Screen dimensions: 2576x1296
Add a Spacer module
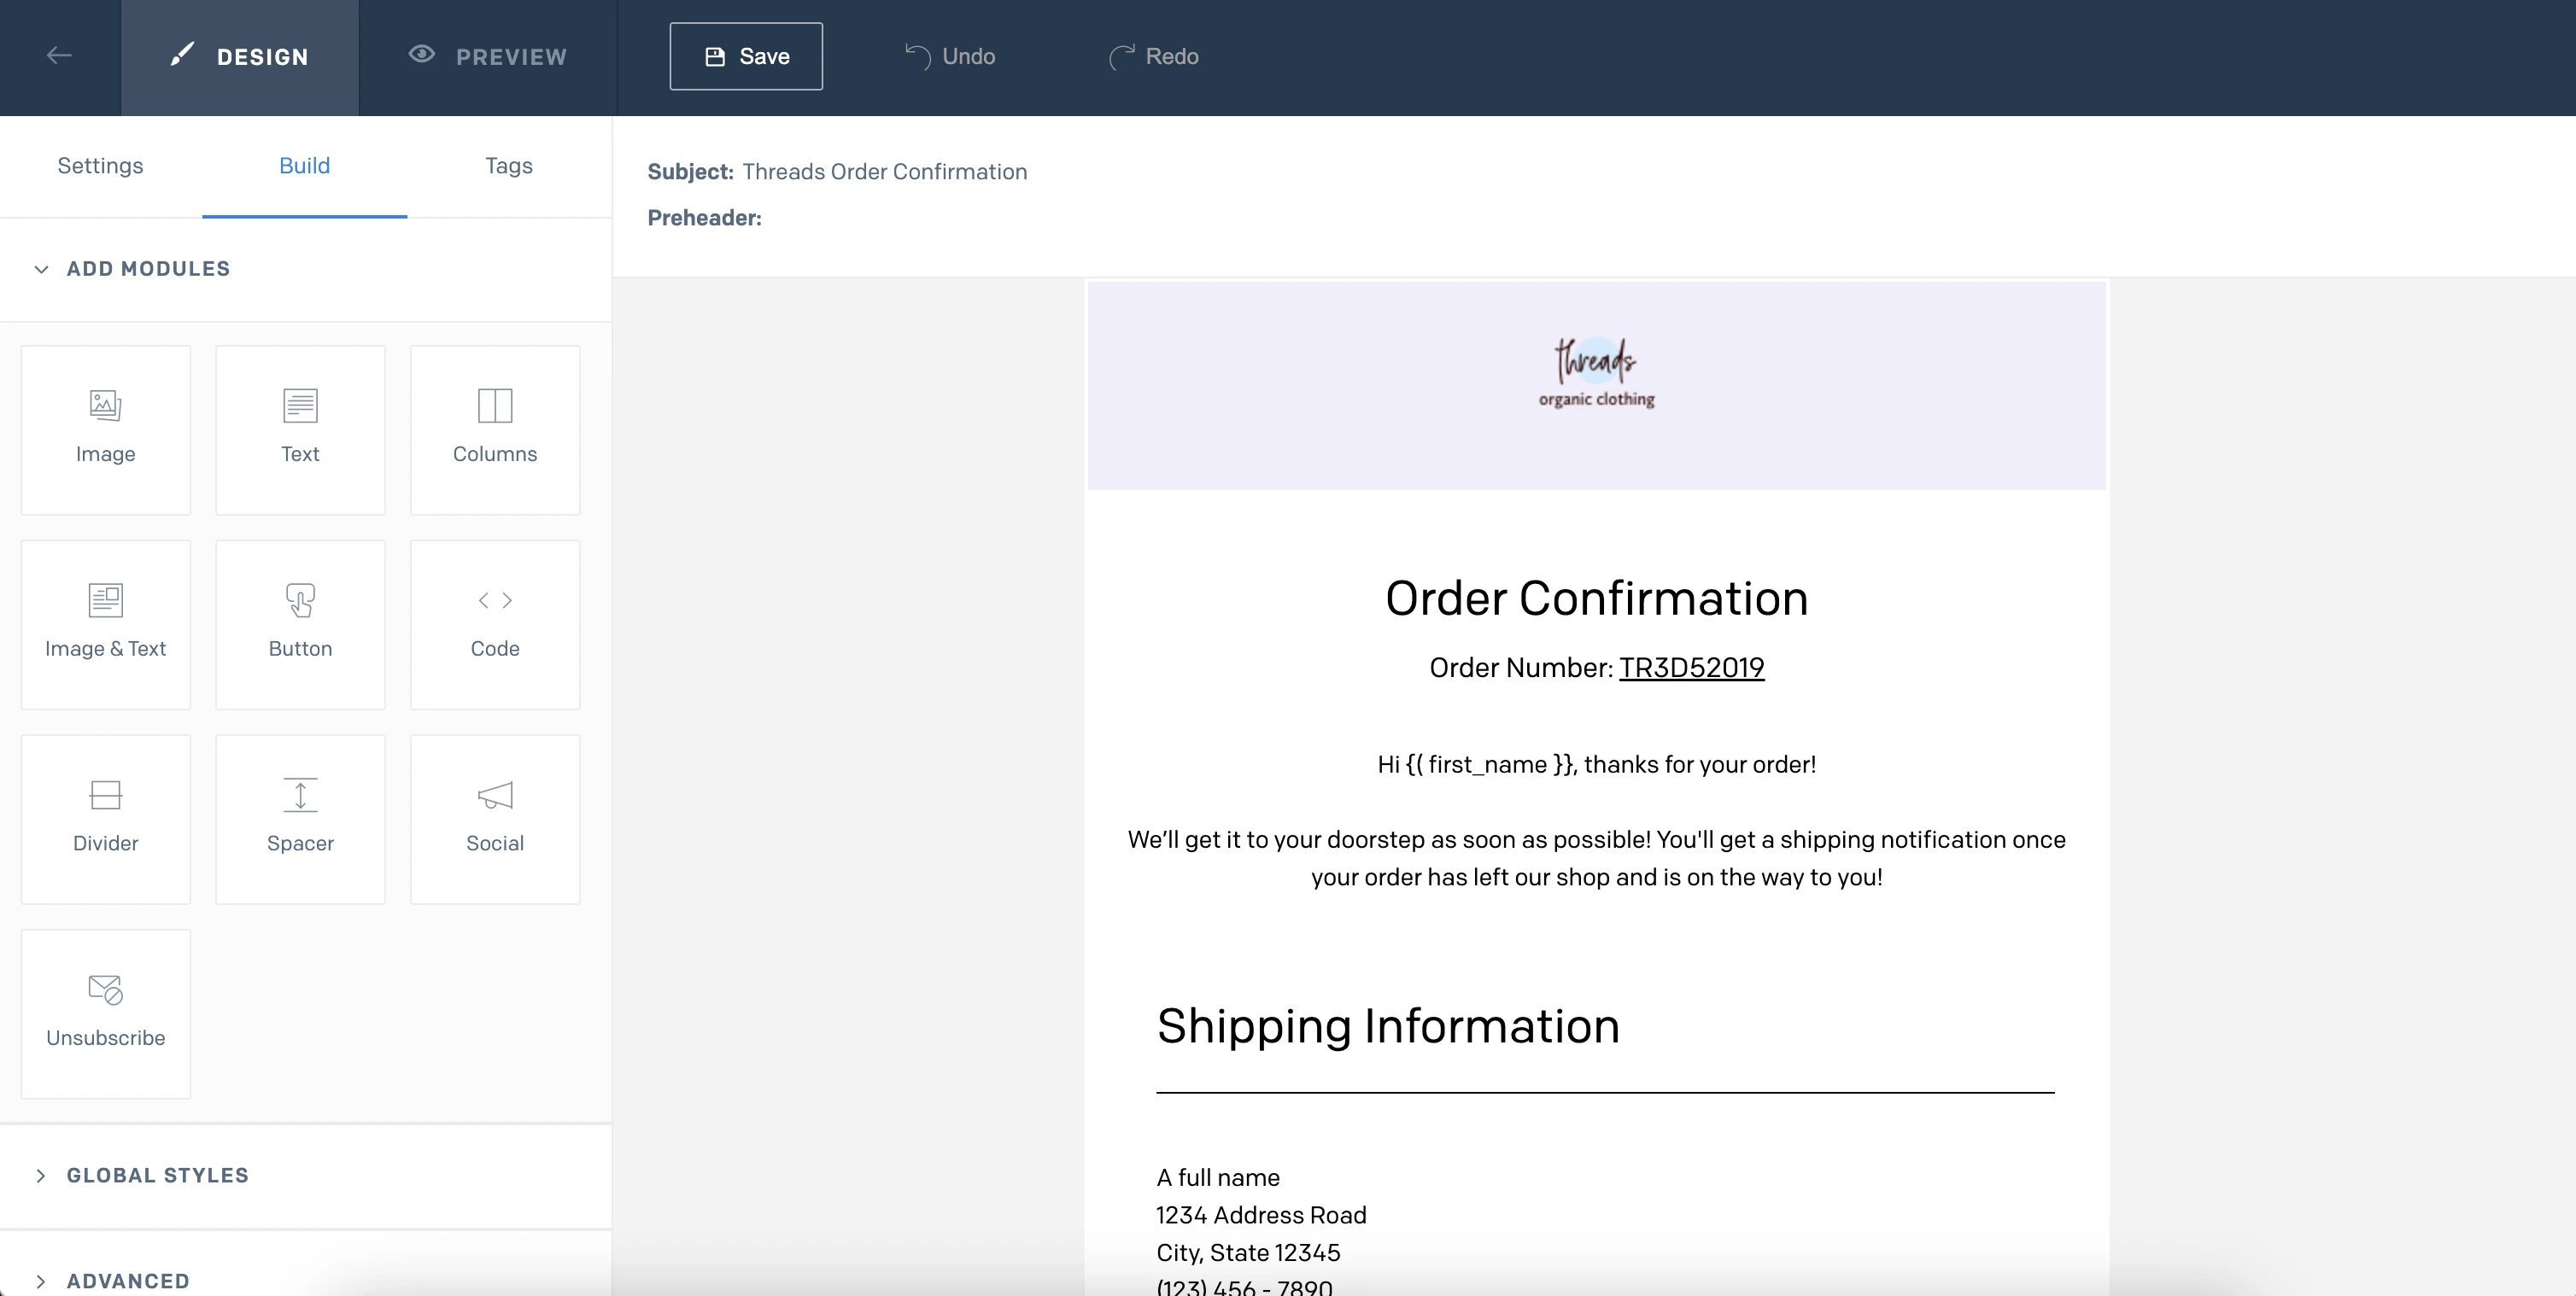tap(300, 820)
